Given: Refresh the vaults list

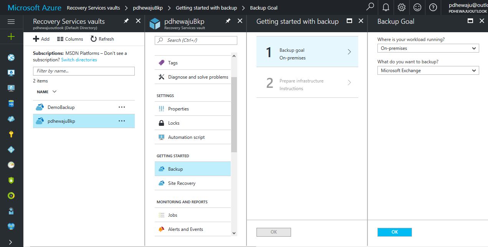Looking at the screenshot, I should coord(102,39).
